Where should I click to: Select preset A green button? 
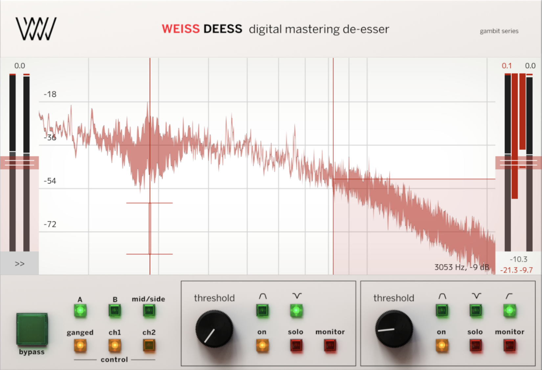(x=80, y=311)
